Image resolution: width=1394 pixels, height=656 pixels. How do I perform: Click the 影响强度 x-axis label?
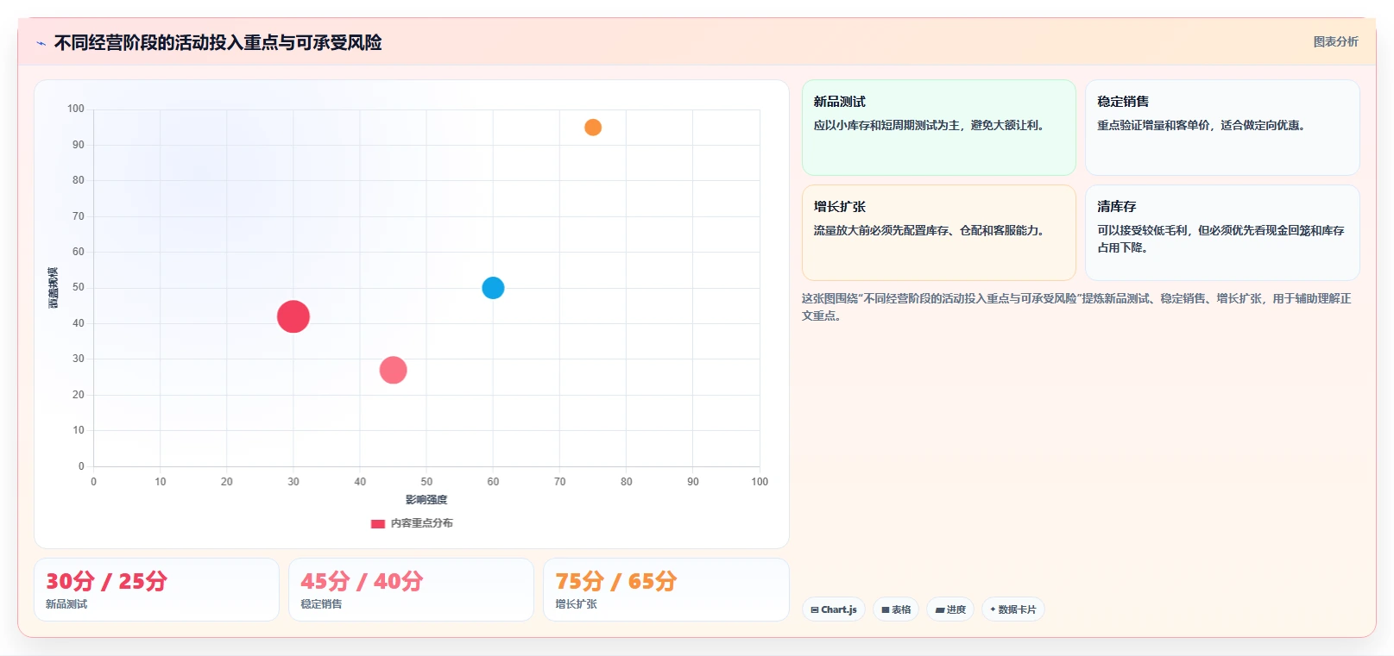tap(426, 500)
